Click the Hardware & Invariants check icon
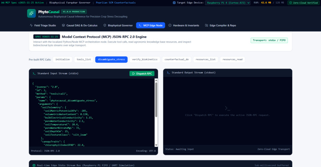 click(170, 25)
